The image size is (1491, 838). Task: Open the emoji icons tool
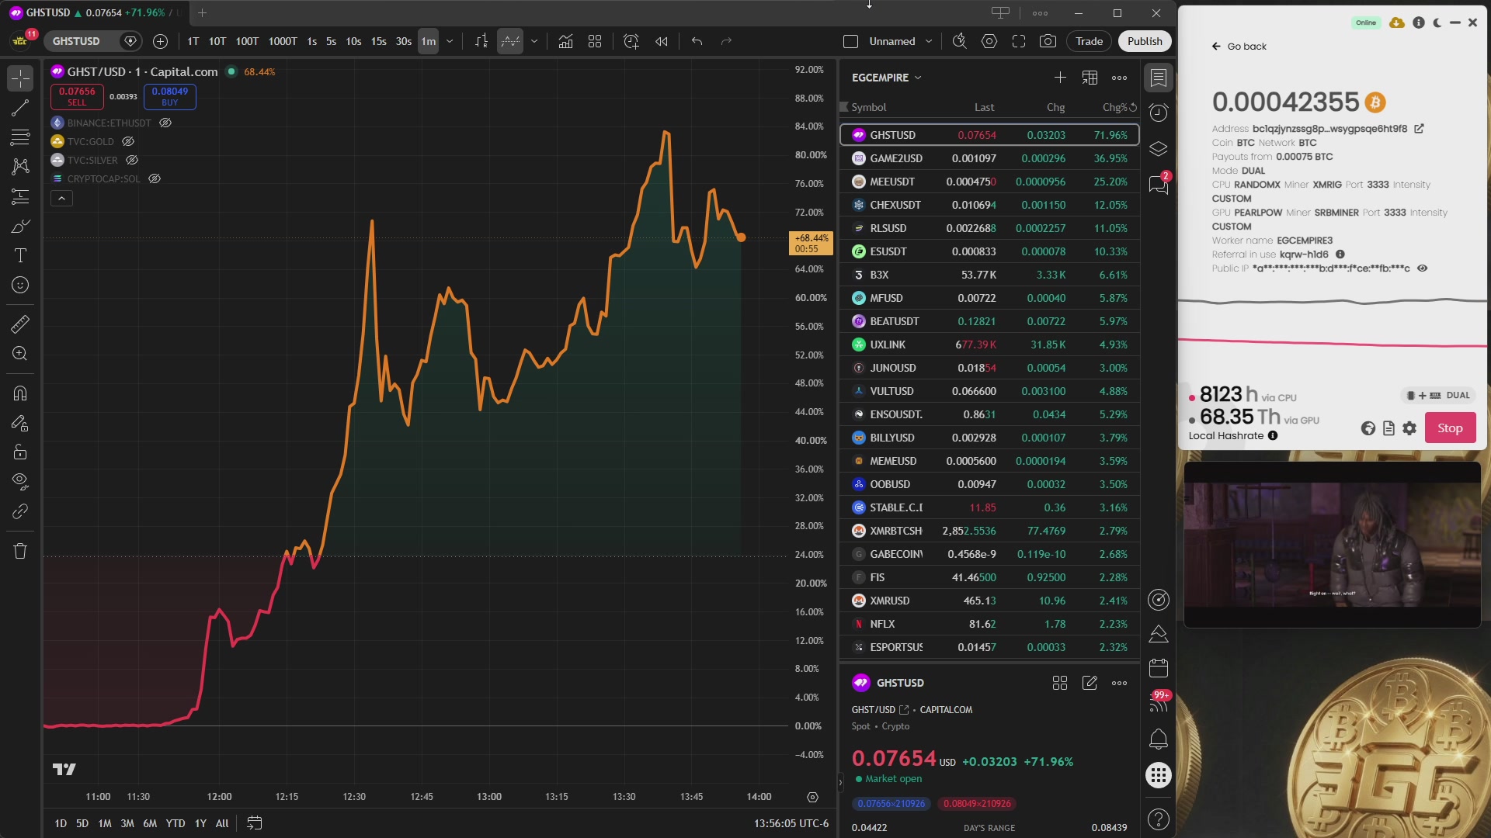click(20, 285)
